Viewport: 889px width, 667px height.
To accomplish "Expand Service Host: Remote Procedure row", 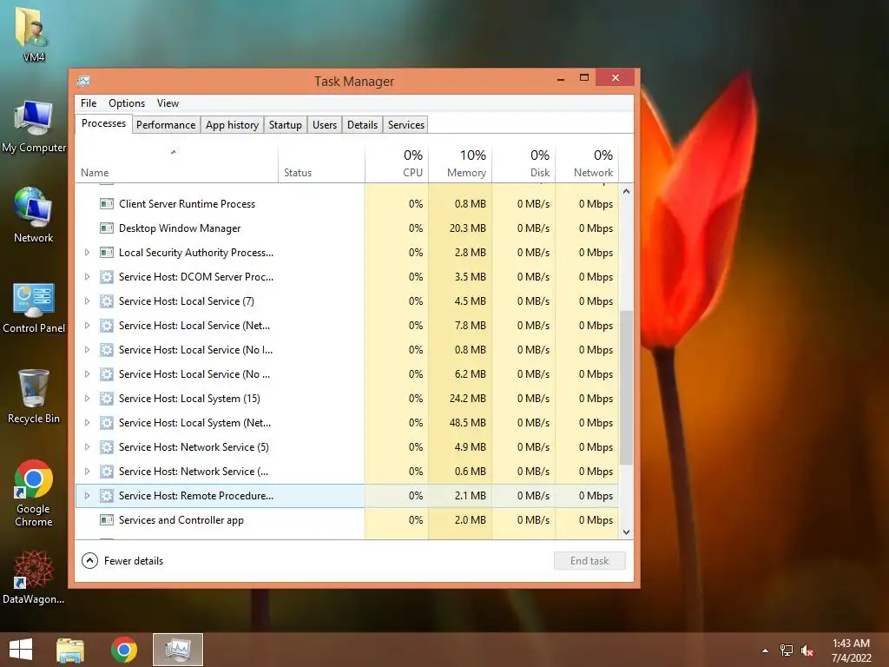I will click(x=87, y=496).
